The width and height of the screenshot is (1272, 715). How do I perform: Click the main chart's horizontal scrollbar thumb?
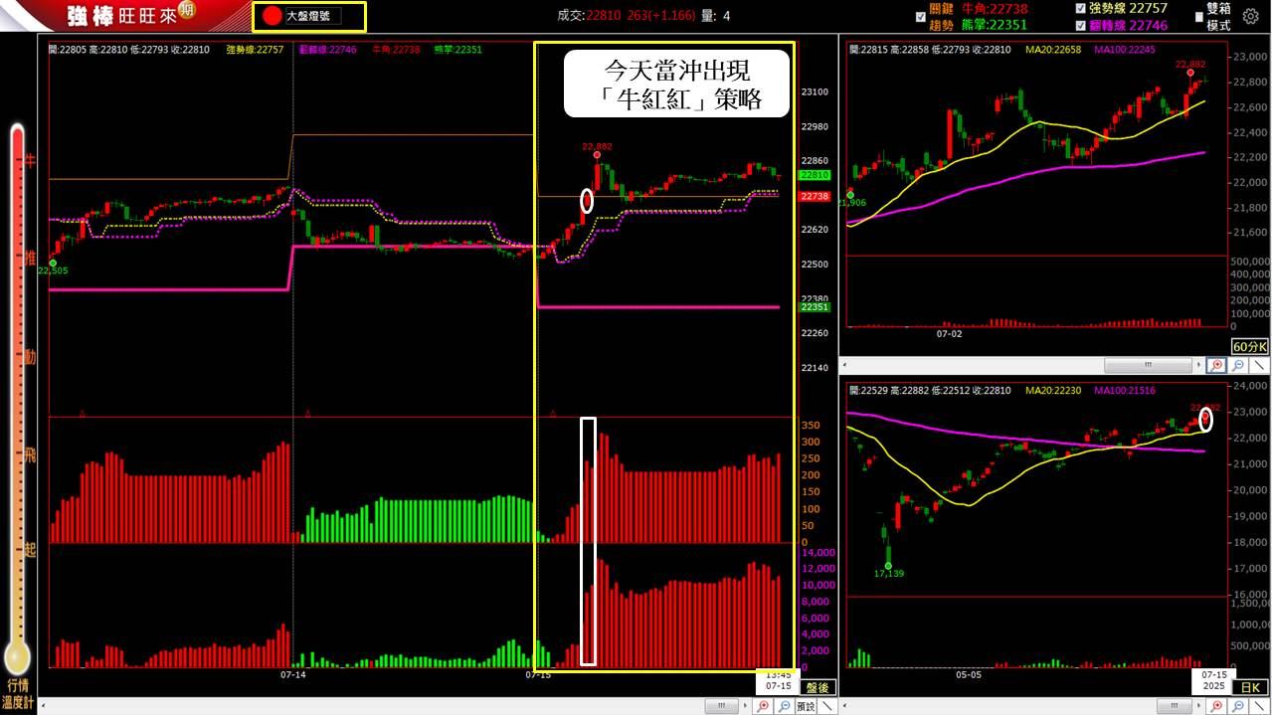721,706
